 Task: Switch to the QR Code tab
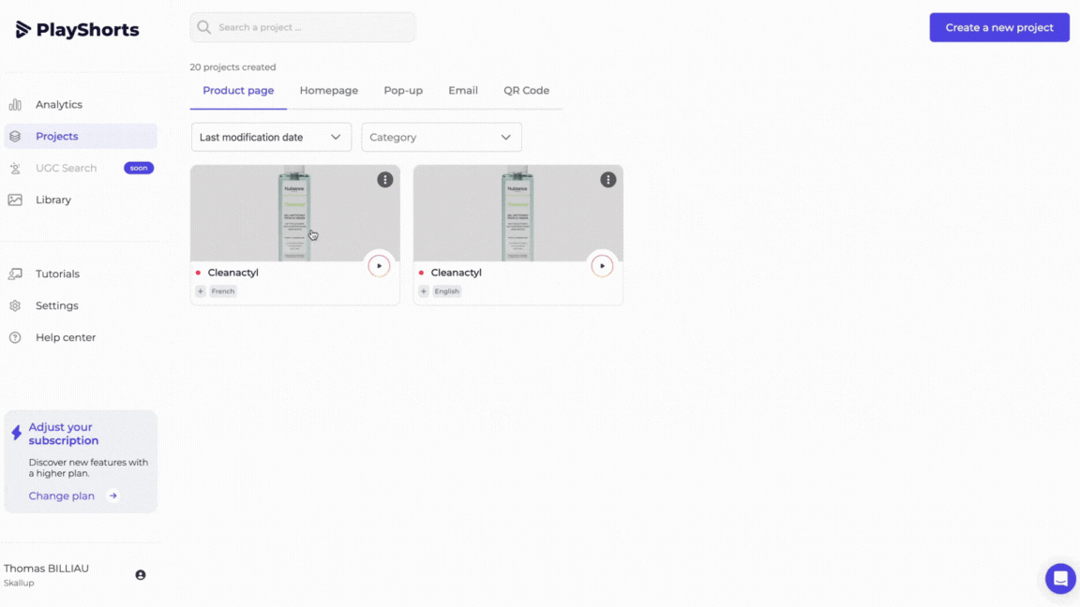(526, 91)
